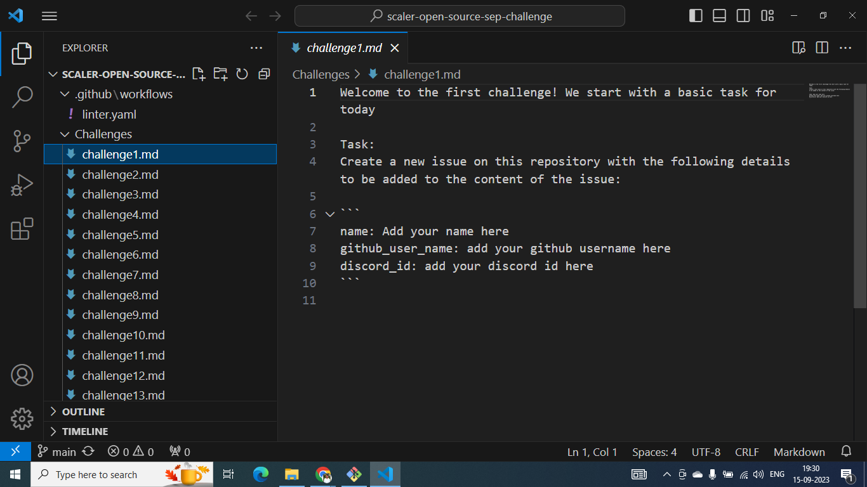This screenshot has height=487, width=867.
Task: Expand the OUTLINE section
Action: [x=80, y=412]
